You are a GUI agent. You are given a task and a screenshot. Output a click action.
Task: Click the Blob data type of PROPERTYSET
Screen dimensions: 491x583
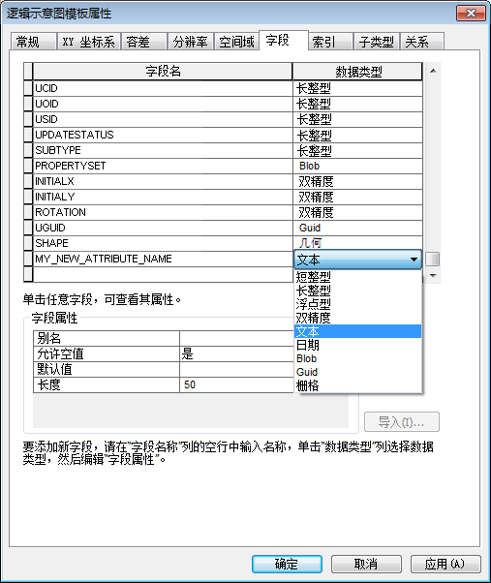tap(357, 166)
